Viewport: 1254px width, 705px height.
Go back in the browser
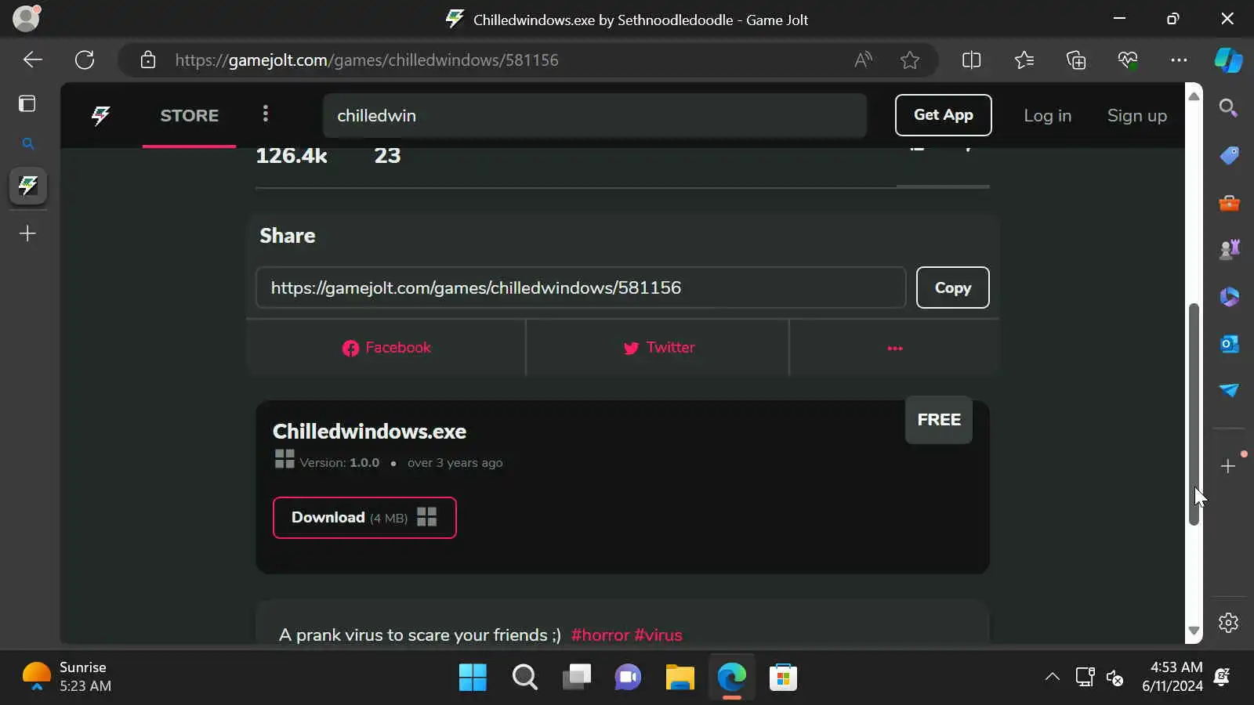(x=33, y=60)
